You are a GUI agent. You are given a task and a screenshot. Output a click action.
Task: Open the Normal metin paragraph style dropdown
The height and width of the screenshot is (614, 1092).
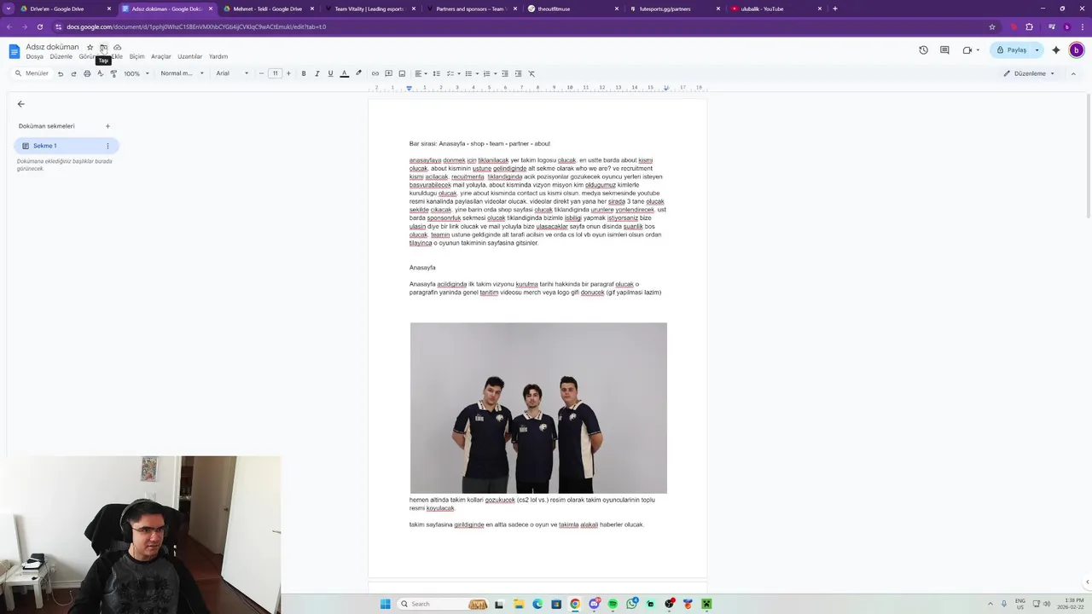click(x=183, y=73)
